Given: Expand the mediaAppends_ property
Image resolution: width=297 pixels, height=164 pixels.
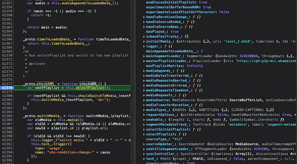Looking at the screenshot, I should coord(144,71).
